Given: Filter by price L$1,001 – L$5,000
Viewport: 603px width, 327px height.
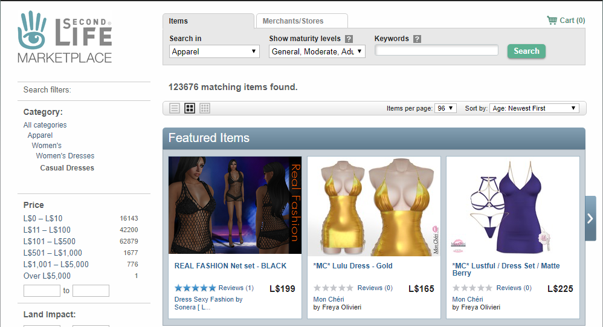Looking at the screenshot, I should 56,265.
